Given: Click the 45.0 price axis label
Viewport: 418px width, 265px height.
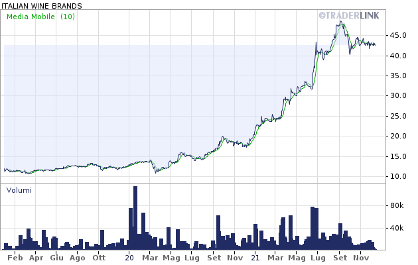Looking at the screenshot, I should pos(398,35).
